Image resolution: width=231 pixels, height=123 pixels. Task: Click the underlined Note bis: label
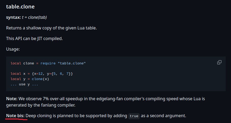point(15,116)
